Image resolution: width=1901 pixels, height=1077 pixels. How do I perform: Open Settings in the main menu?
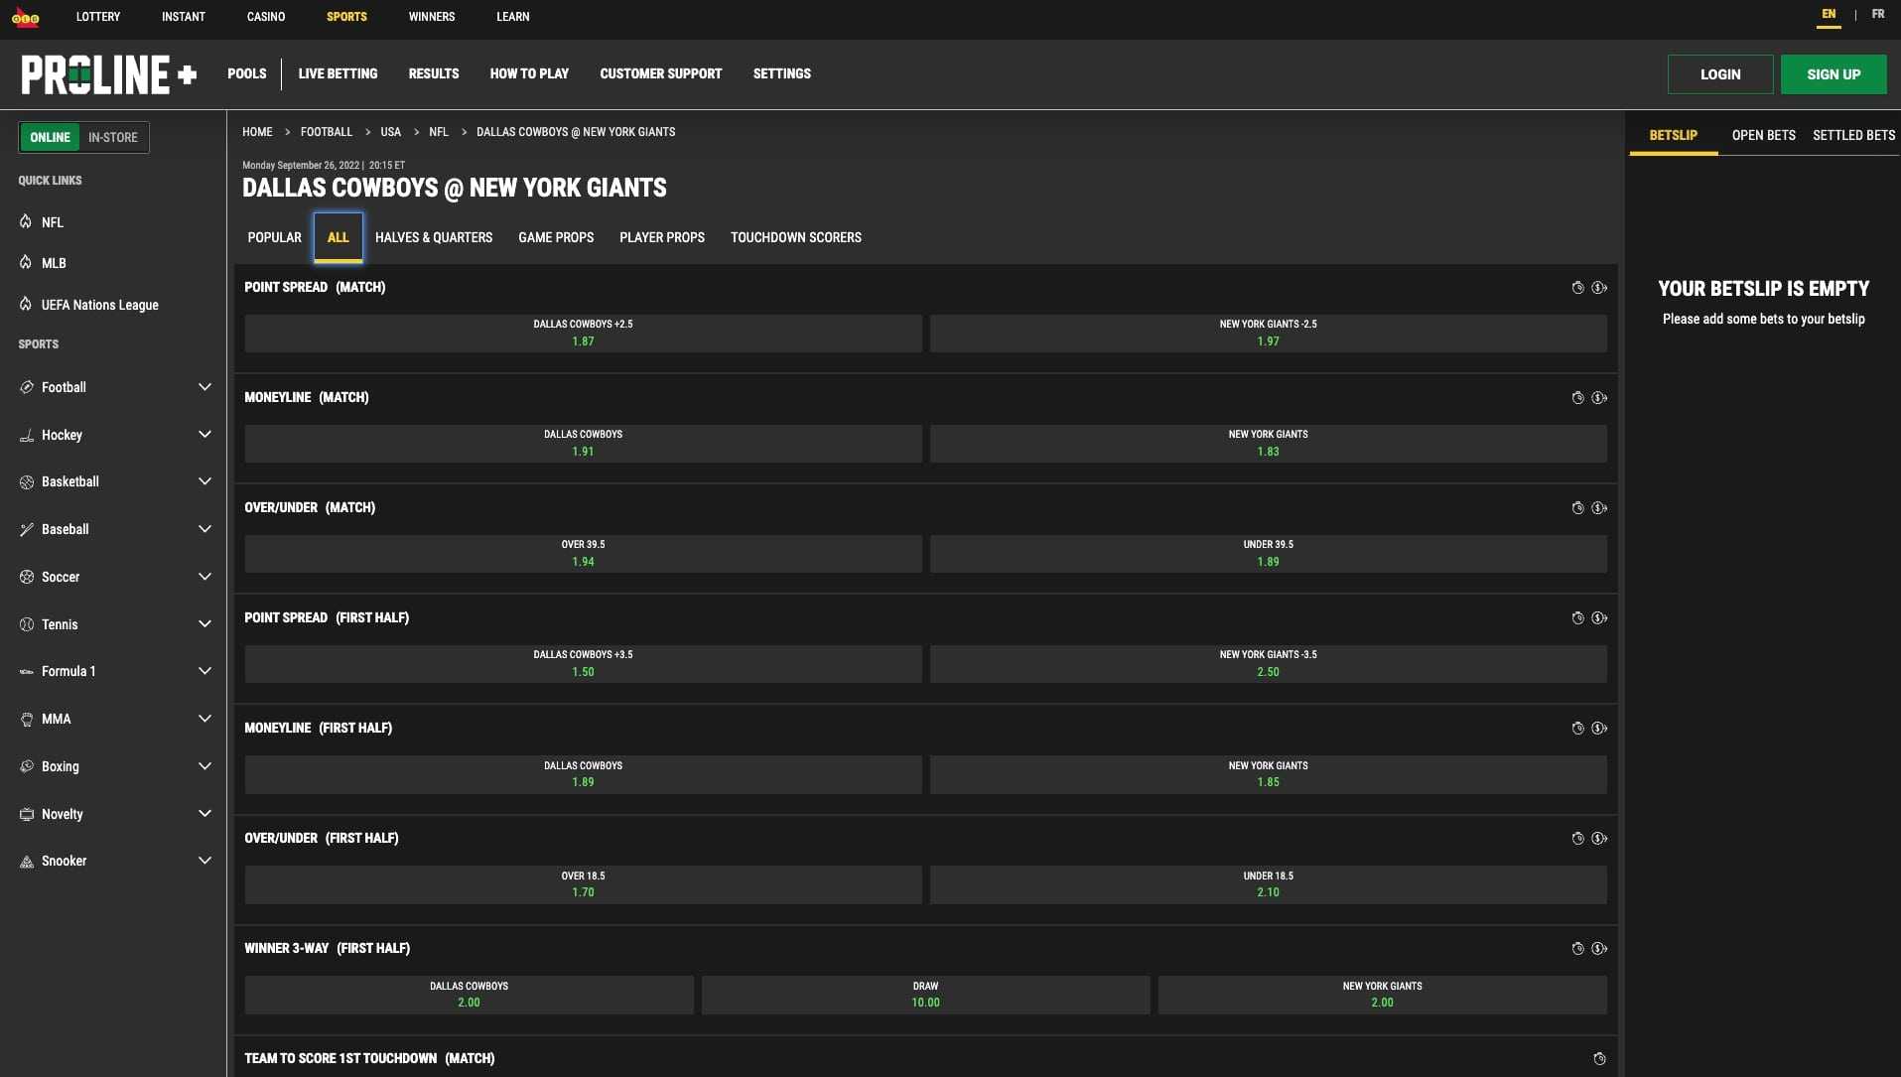(782, 74)
